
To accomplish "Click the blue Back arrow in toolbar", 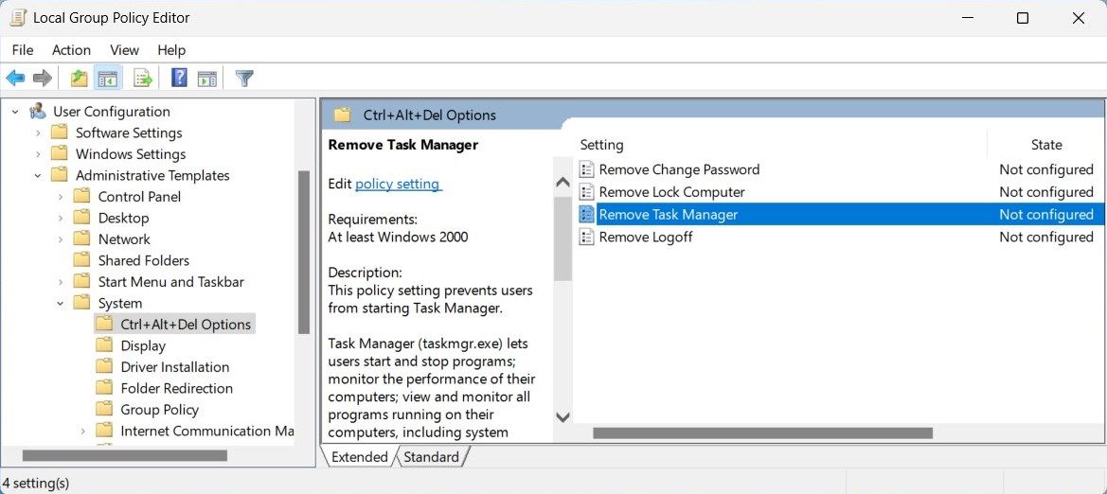I will click(x=15, y=79).
